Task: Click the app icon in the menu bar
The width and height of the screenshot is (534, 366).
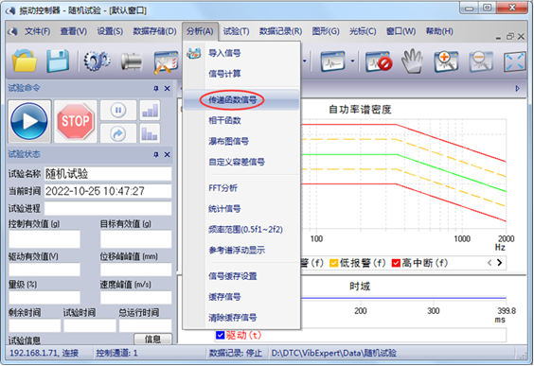Action: pyautogui.click(x=13, y=31)
